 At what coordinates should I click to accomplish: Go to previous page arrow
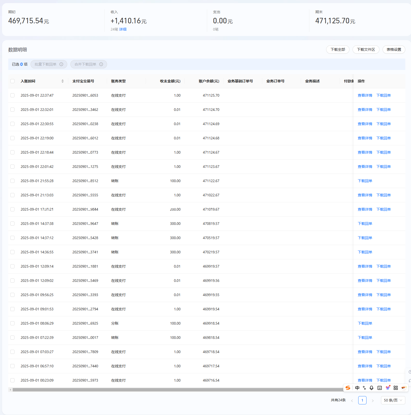click(x=352, y=400)
